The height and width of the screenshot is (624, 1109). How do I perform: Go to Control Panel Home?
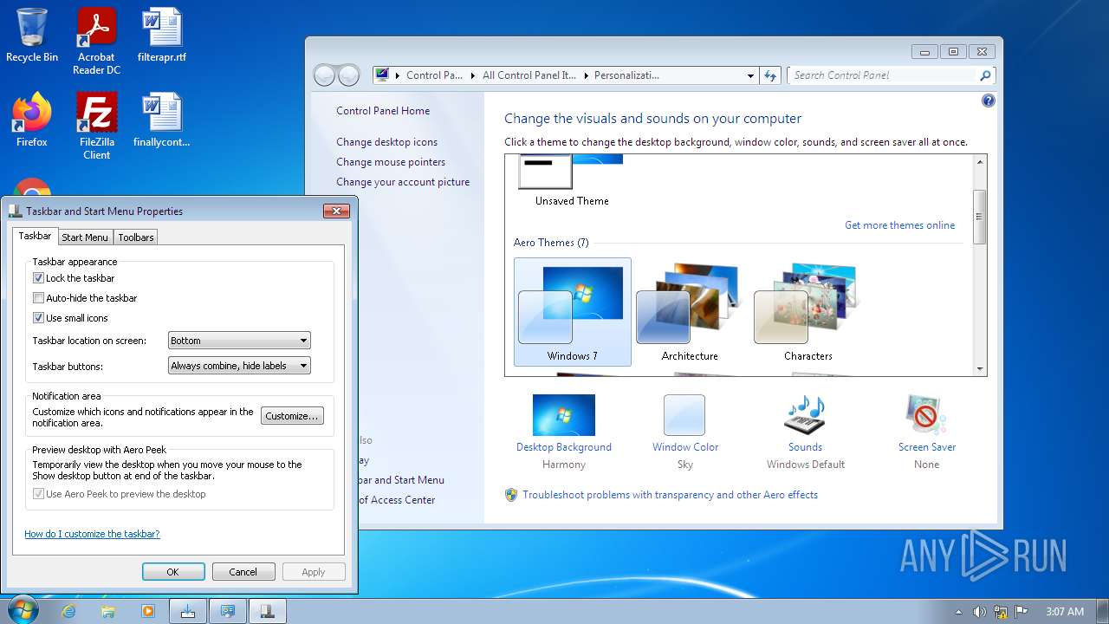tap(383, 111)
